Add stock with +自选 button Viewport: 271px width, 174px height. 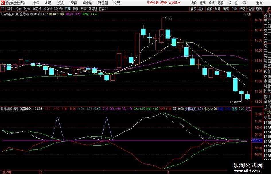pos(251,9)
